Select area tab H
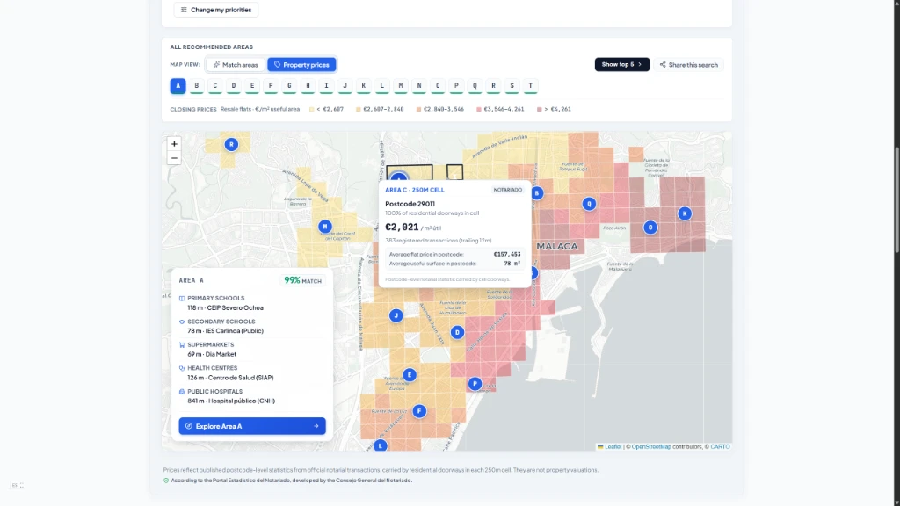Screen dimensions: 900x506 pos(308,86)
